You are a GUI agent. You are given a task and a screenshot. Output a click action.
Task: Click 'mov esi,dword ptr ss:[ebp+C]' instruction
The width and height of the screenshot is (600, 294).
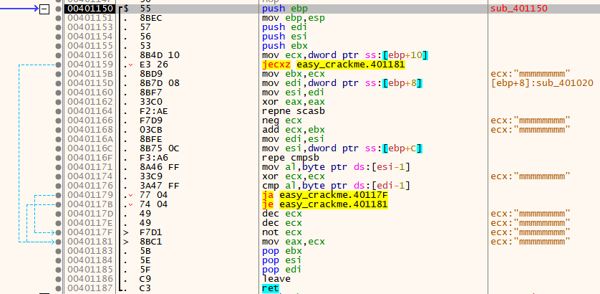[343, 148]
